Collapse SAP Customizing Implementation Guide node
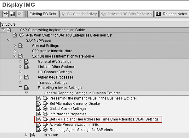The image size is (189, 138). (x=3, y=29)
